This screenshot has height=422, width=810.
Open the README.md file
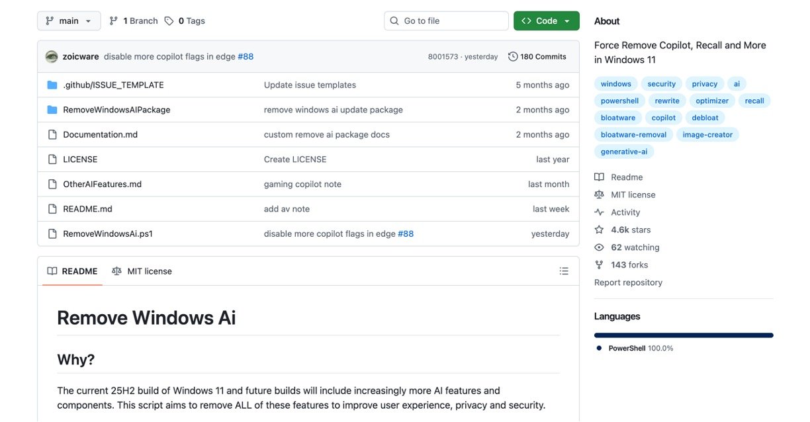tap(87, 209)
